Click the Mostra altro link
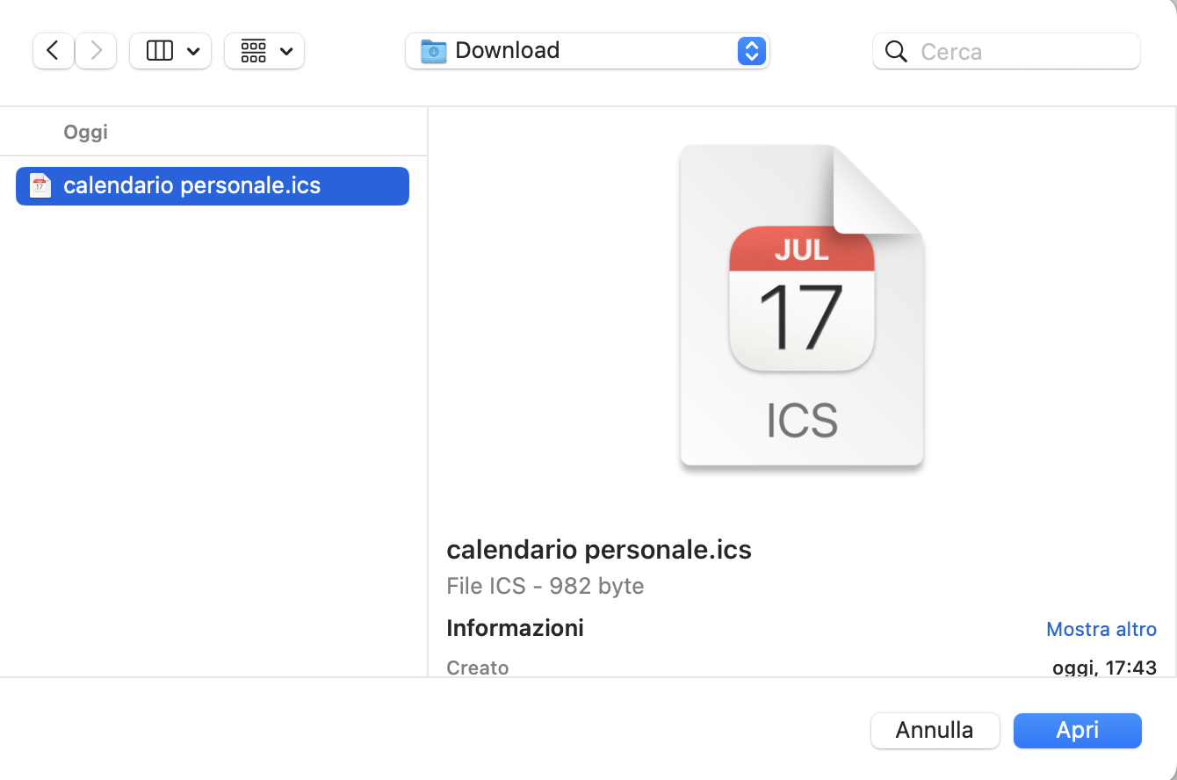Image resolution: width=1177 pixels, height=780 pixels. click(1101, 629)
